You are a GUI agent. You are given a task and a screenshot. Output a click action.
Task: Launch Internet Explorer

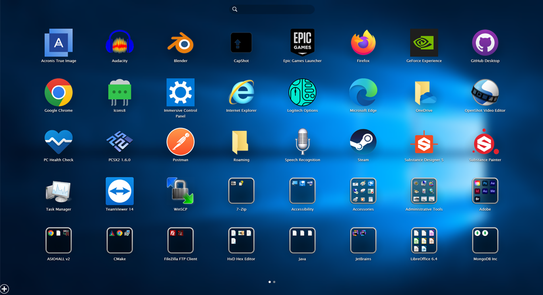(241, 92)
